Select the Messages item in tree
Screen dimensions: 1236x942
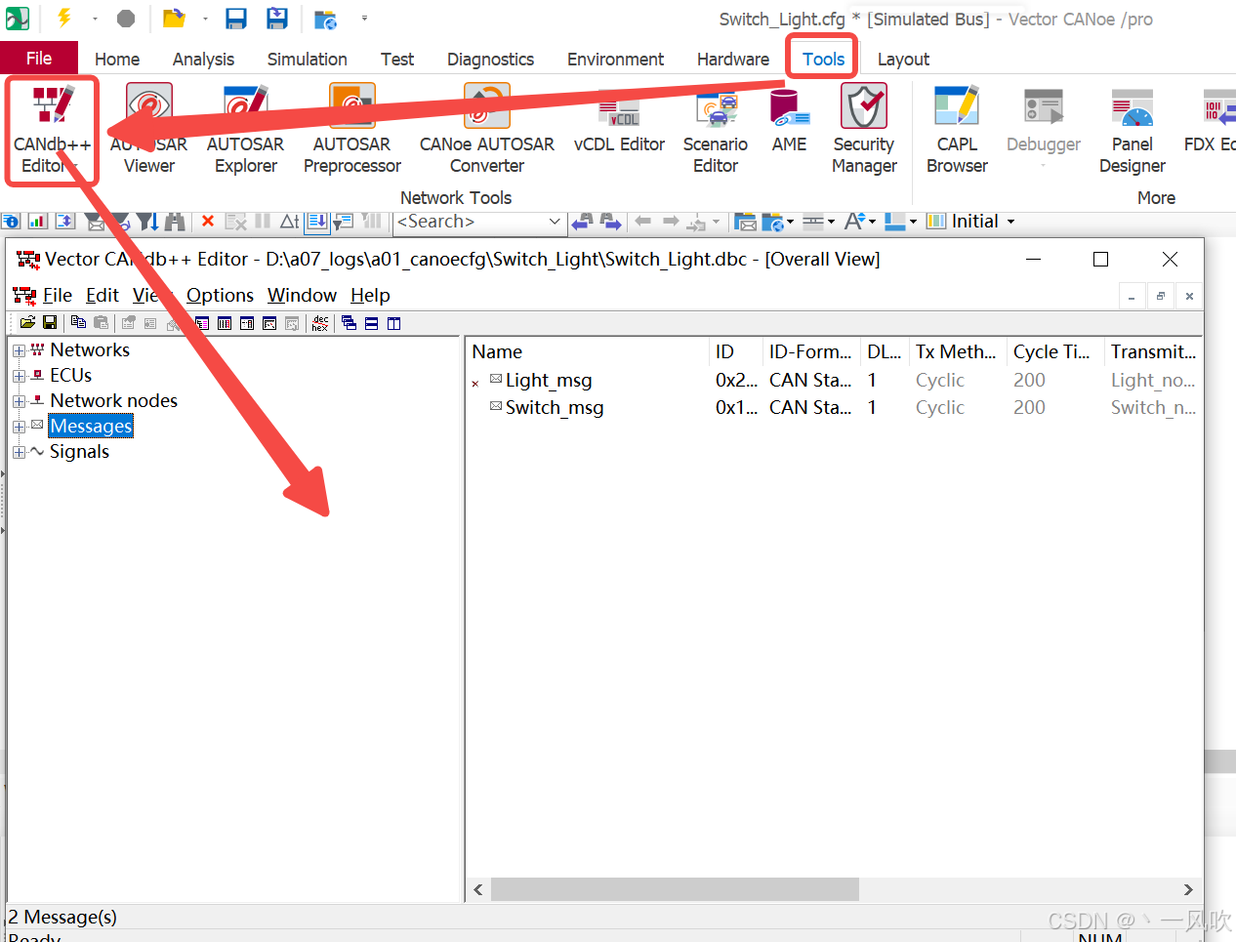91,427
